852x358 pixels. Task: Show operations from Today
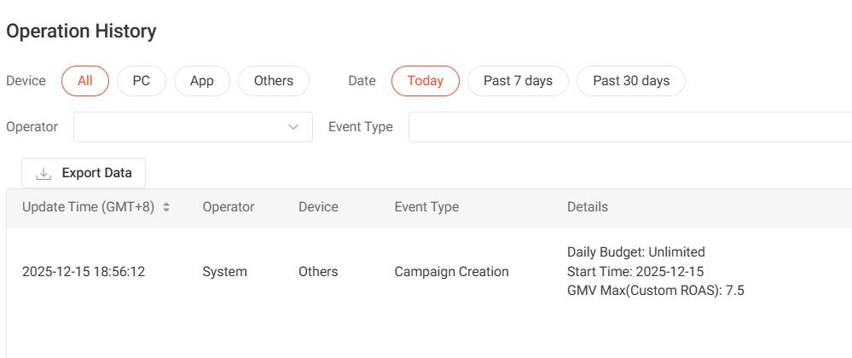(426, 81)
